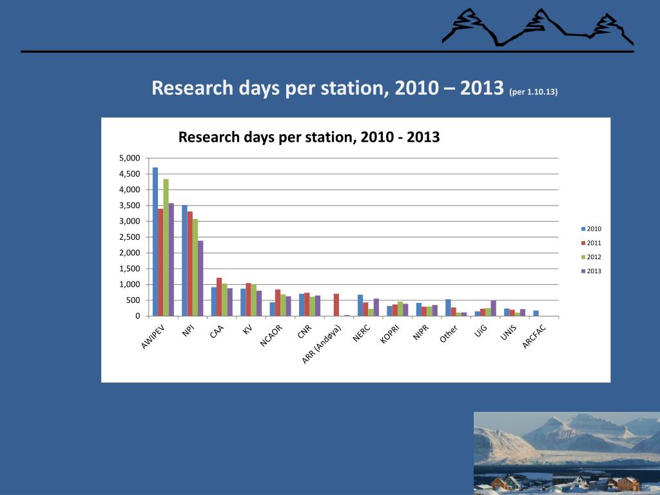The height and width of the screenshot is (495, 660).
Task: Click the chart title inside the white chart
Action: pyautogui.click(x=309, y=137)
